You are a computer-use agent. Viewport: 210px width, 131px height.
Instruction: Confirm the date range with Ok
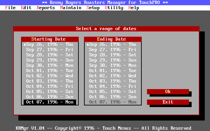tap(168, 92)
